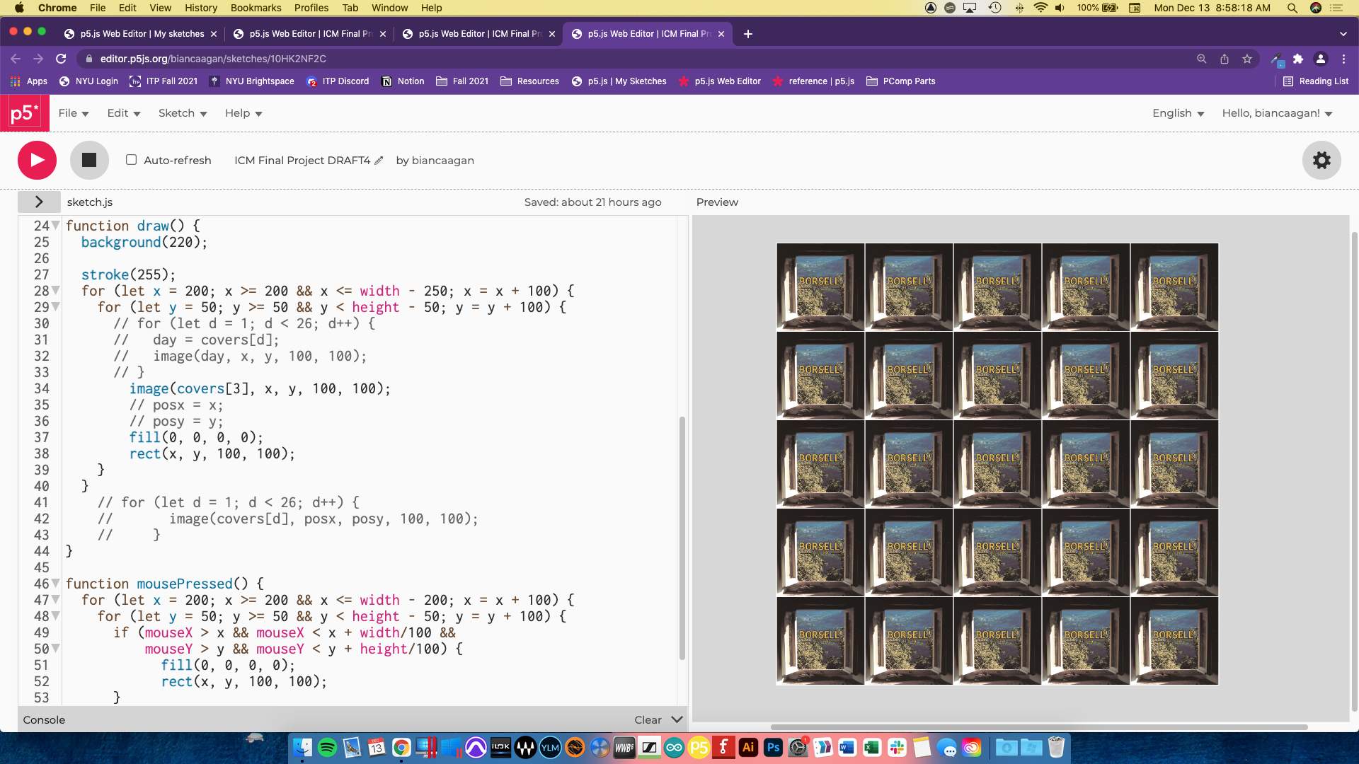The width and height of the screenshot is (1359, 764).
Task: Click the new tab plus button
Action: [x=748, y=34]
